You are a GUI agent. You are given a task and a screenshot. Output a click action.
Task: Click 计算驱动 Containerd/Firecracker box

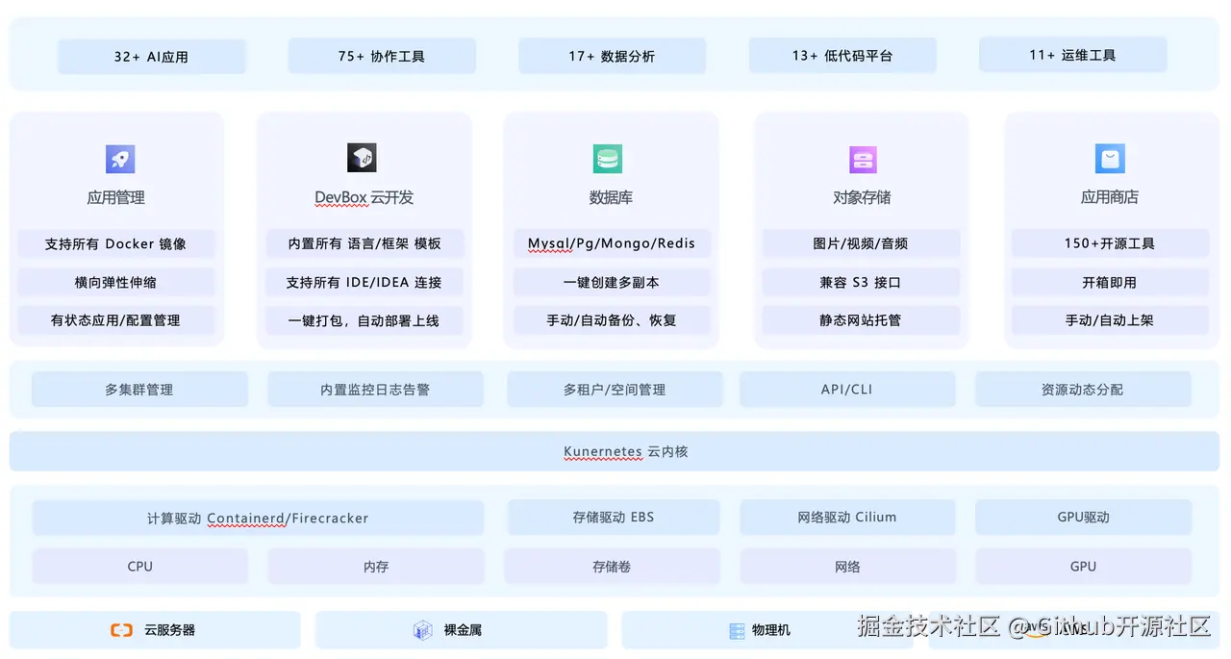[x=258, y=518]
